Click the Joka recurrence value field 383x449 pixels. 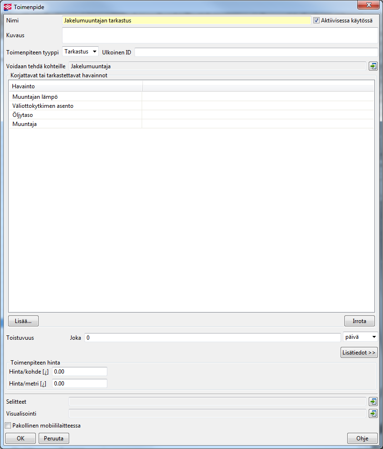tap(213, 338)
